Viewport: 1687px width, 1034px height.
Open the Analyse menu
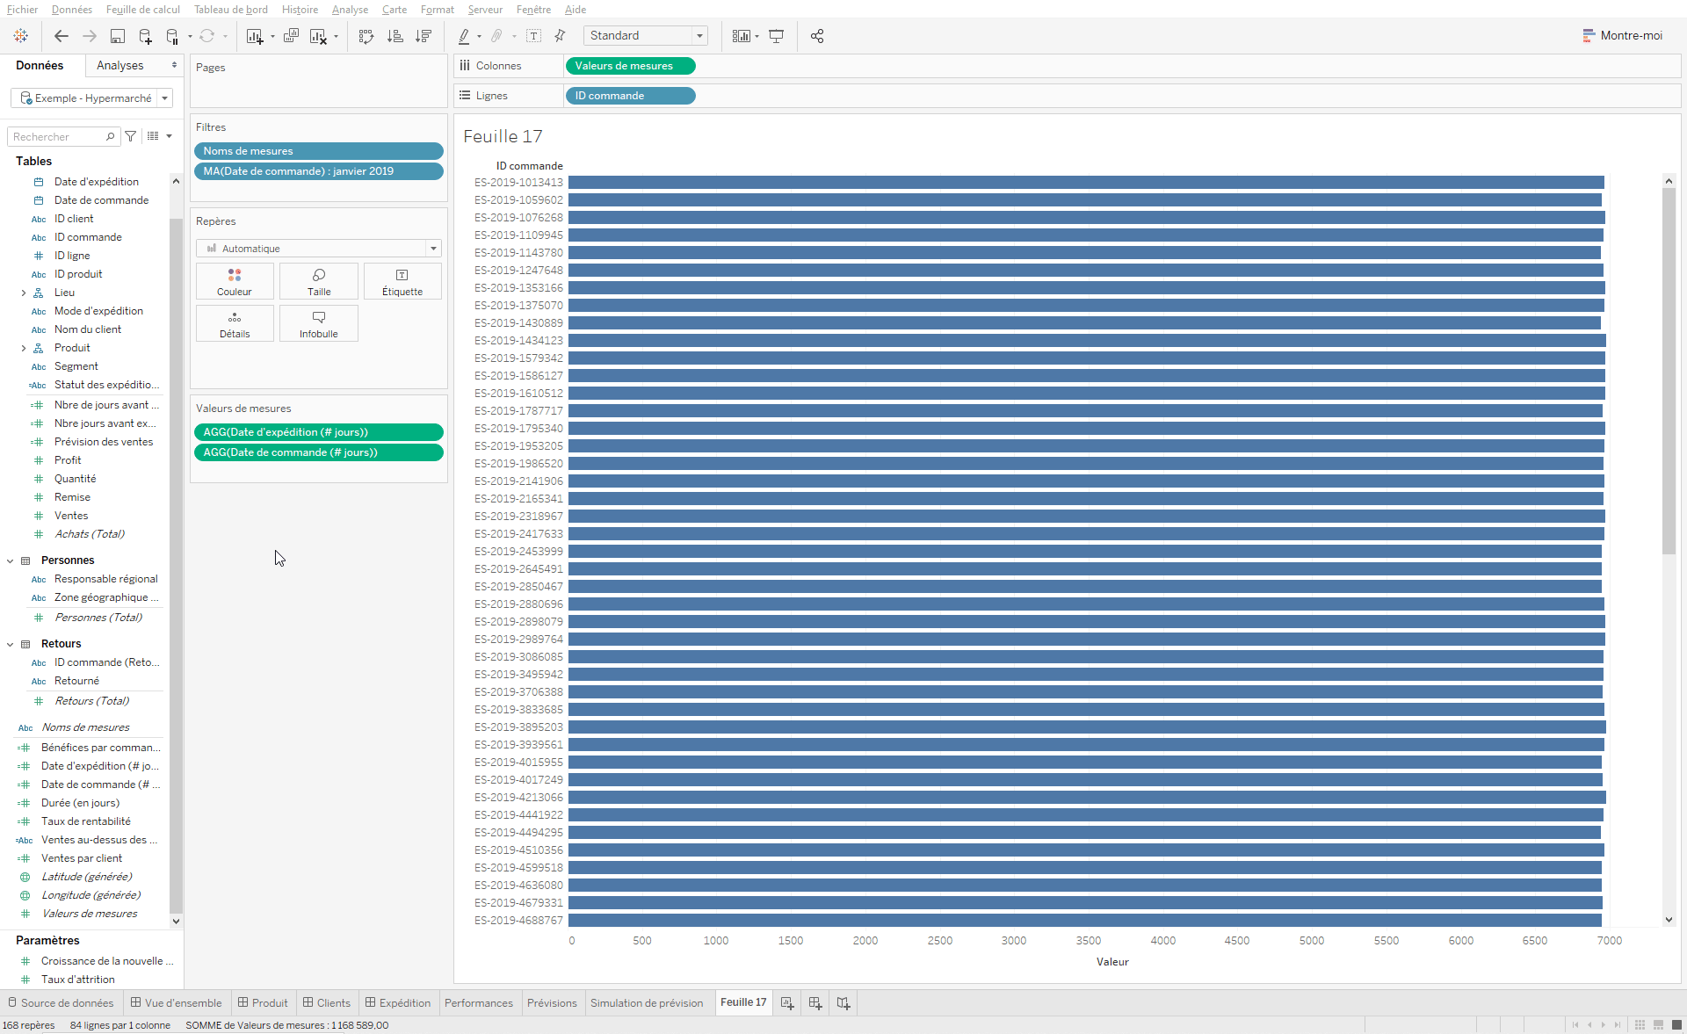coord(350,10)
